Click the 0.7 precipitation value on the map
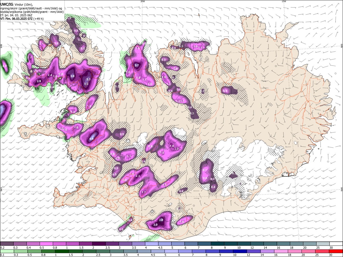This screenshot has height=257, width=343. (205, 170)
